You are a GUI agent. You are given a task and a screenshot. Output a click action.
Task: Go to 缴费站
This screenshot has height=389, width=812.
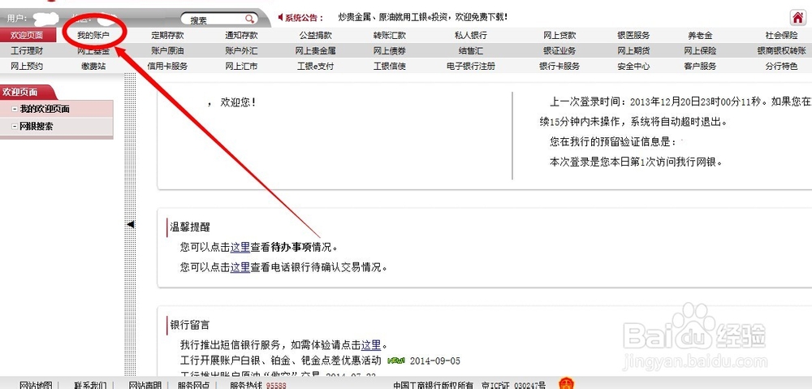93,67
